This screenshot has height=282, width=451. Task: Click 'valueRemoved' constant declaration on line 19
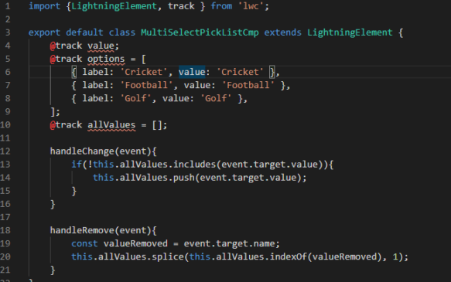click(x=135, y=243)
